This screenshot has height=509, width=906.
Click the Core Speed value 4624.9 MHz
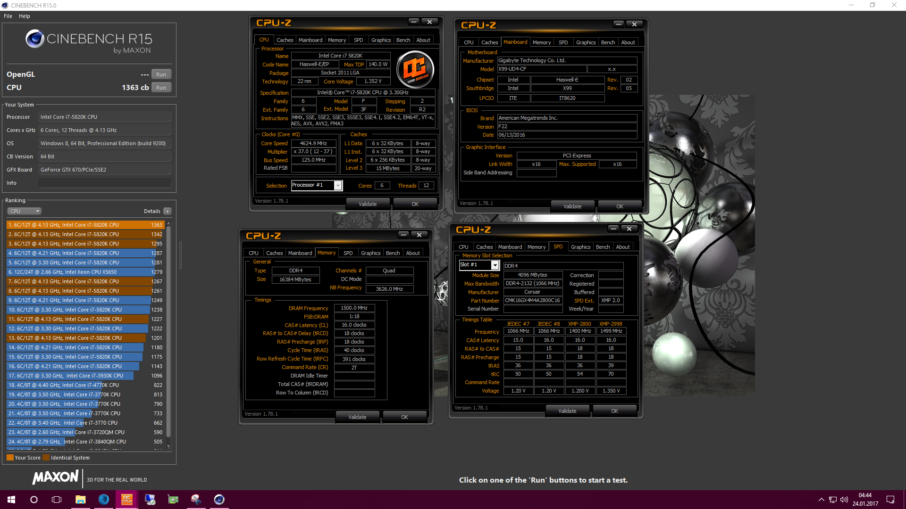pos(313,143)
